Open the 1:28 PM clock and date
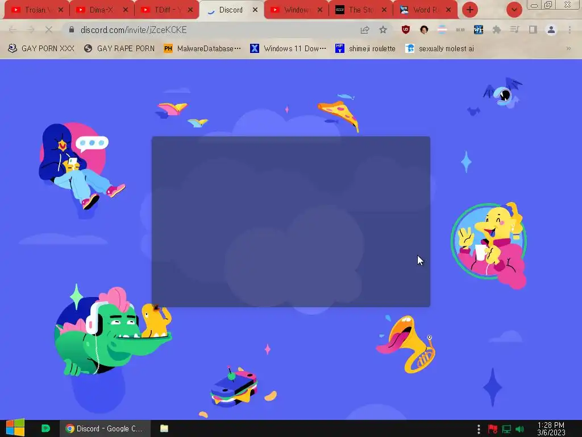Image resolution: width=582 pixels, height=437 pixels. pos(551,429)
